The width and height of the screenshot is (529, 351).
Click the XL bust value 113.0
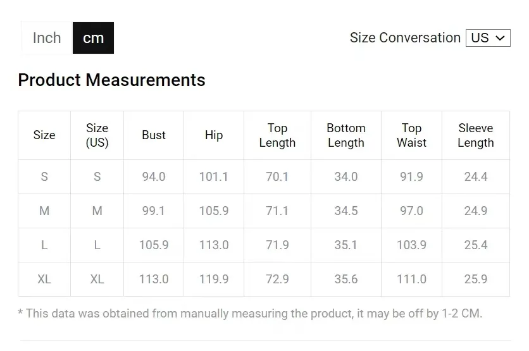(x=154, y=280)
